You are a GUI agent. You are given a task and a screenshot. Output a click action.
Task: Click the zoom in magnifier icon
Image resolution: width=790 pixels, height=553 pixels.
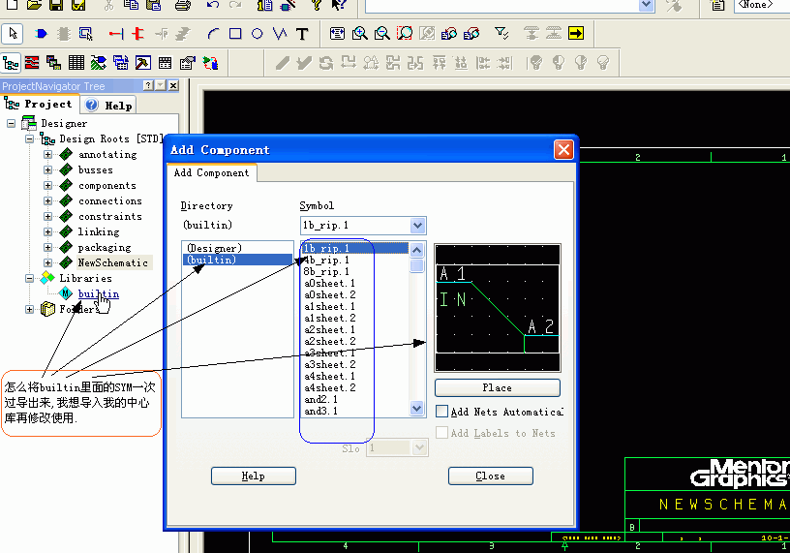[x=360, y=34]
